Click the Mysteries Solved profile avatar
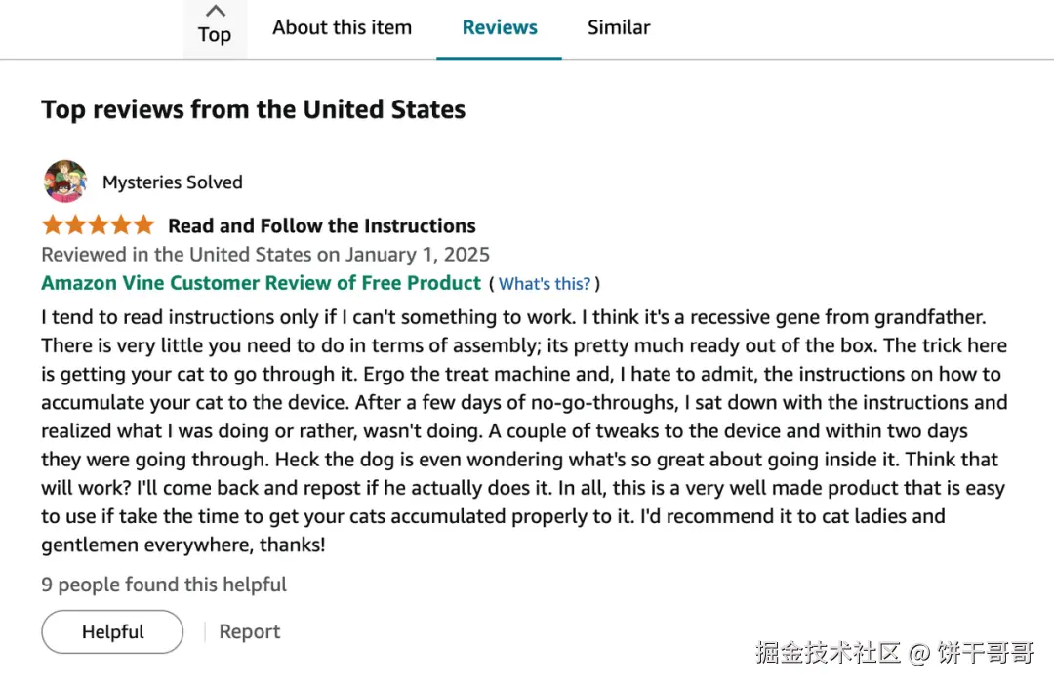 click(65, 182)
